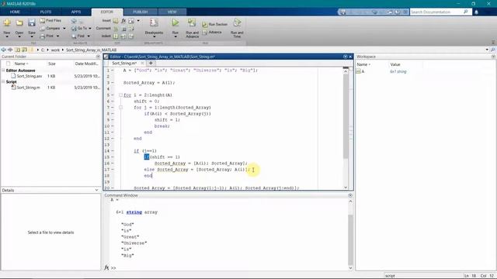Close the Editor panel
This screenshot has width=497, height=279.
tap(350, 57)
